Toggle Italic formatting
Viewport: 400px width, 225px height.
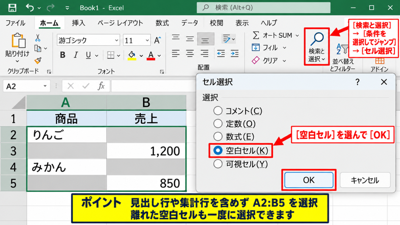pos(75,55)
